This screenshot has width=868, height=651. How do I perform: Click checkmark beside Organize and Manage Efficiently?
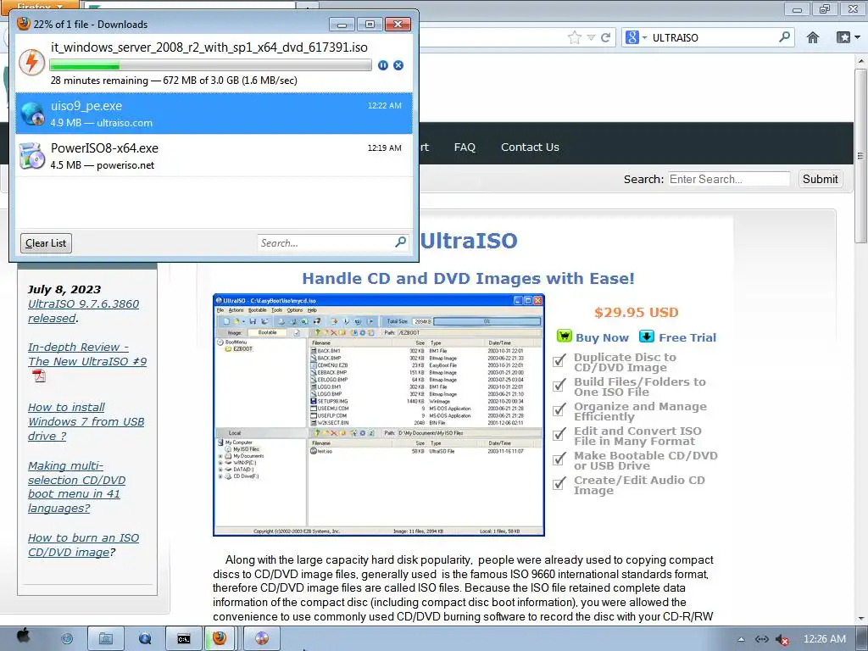pyautogui.click(x=559, y=409)
